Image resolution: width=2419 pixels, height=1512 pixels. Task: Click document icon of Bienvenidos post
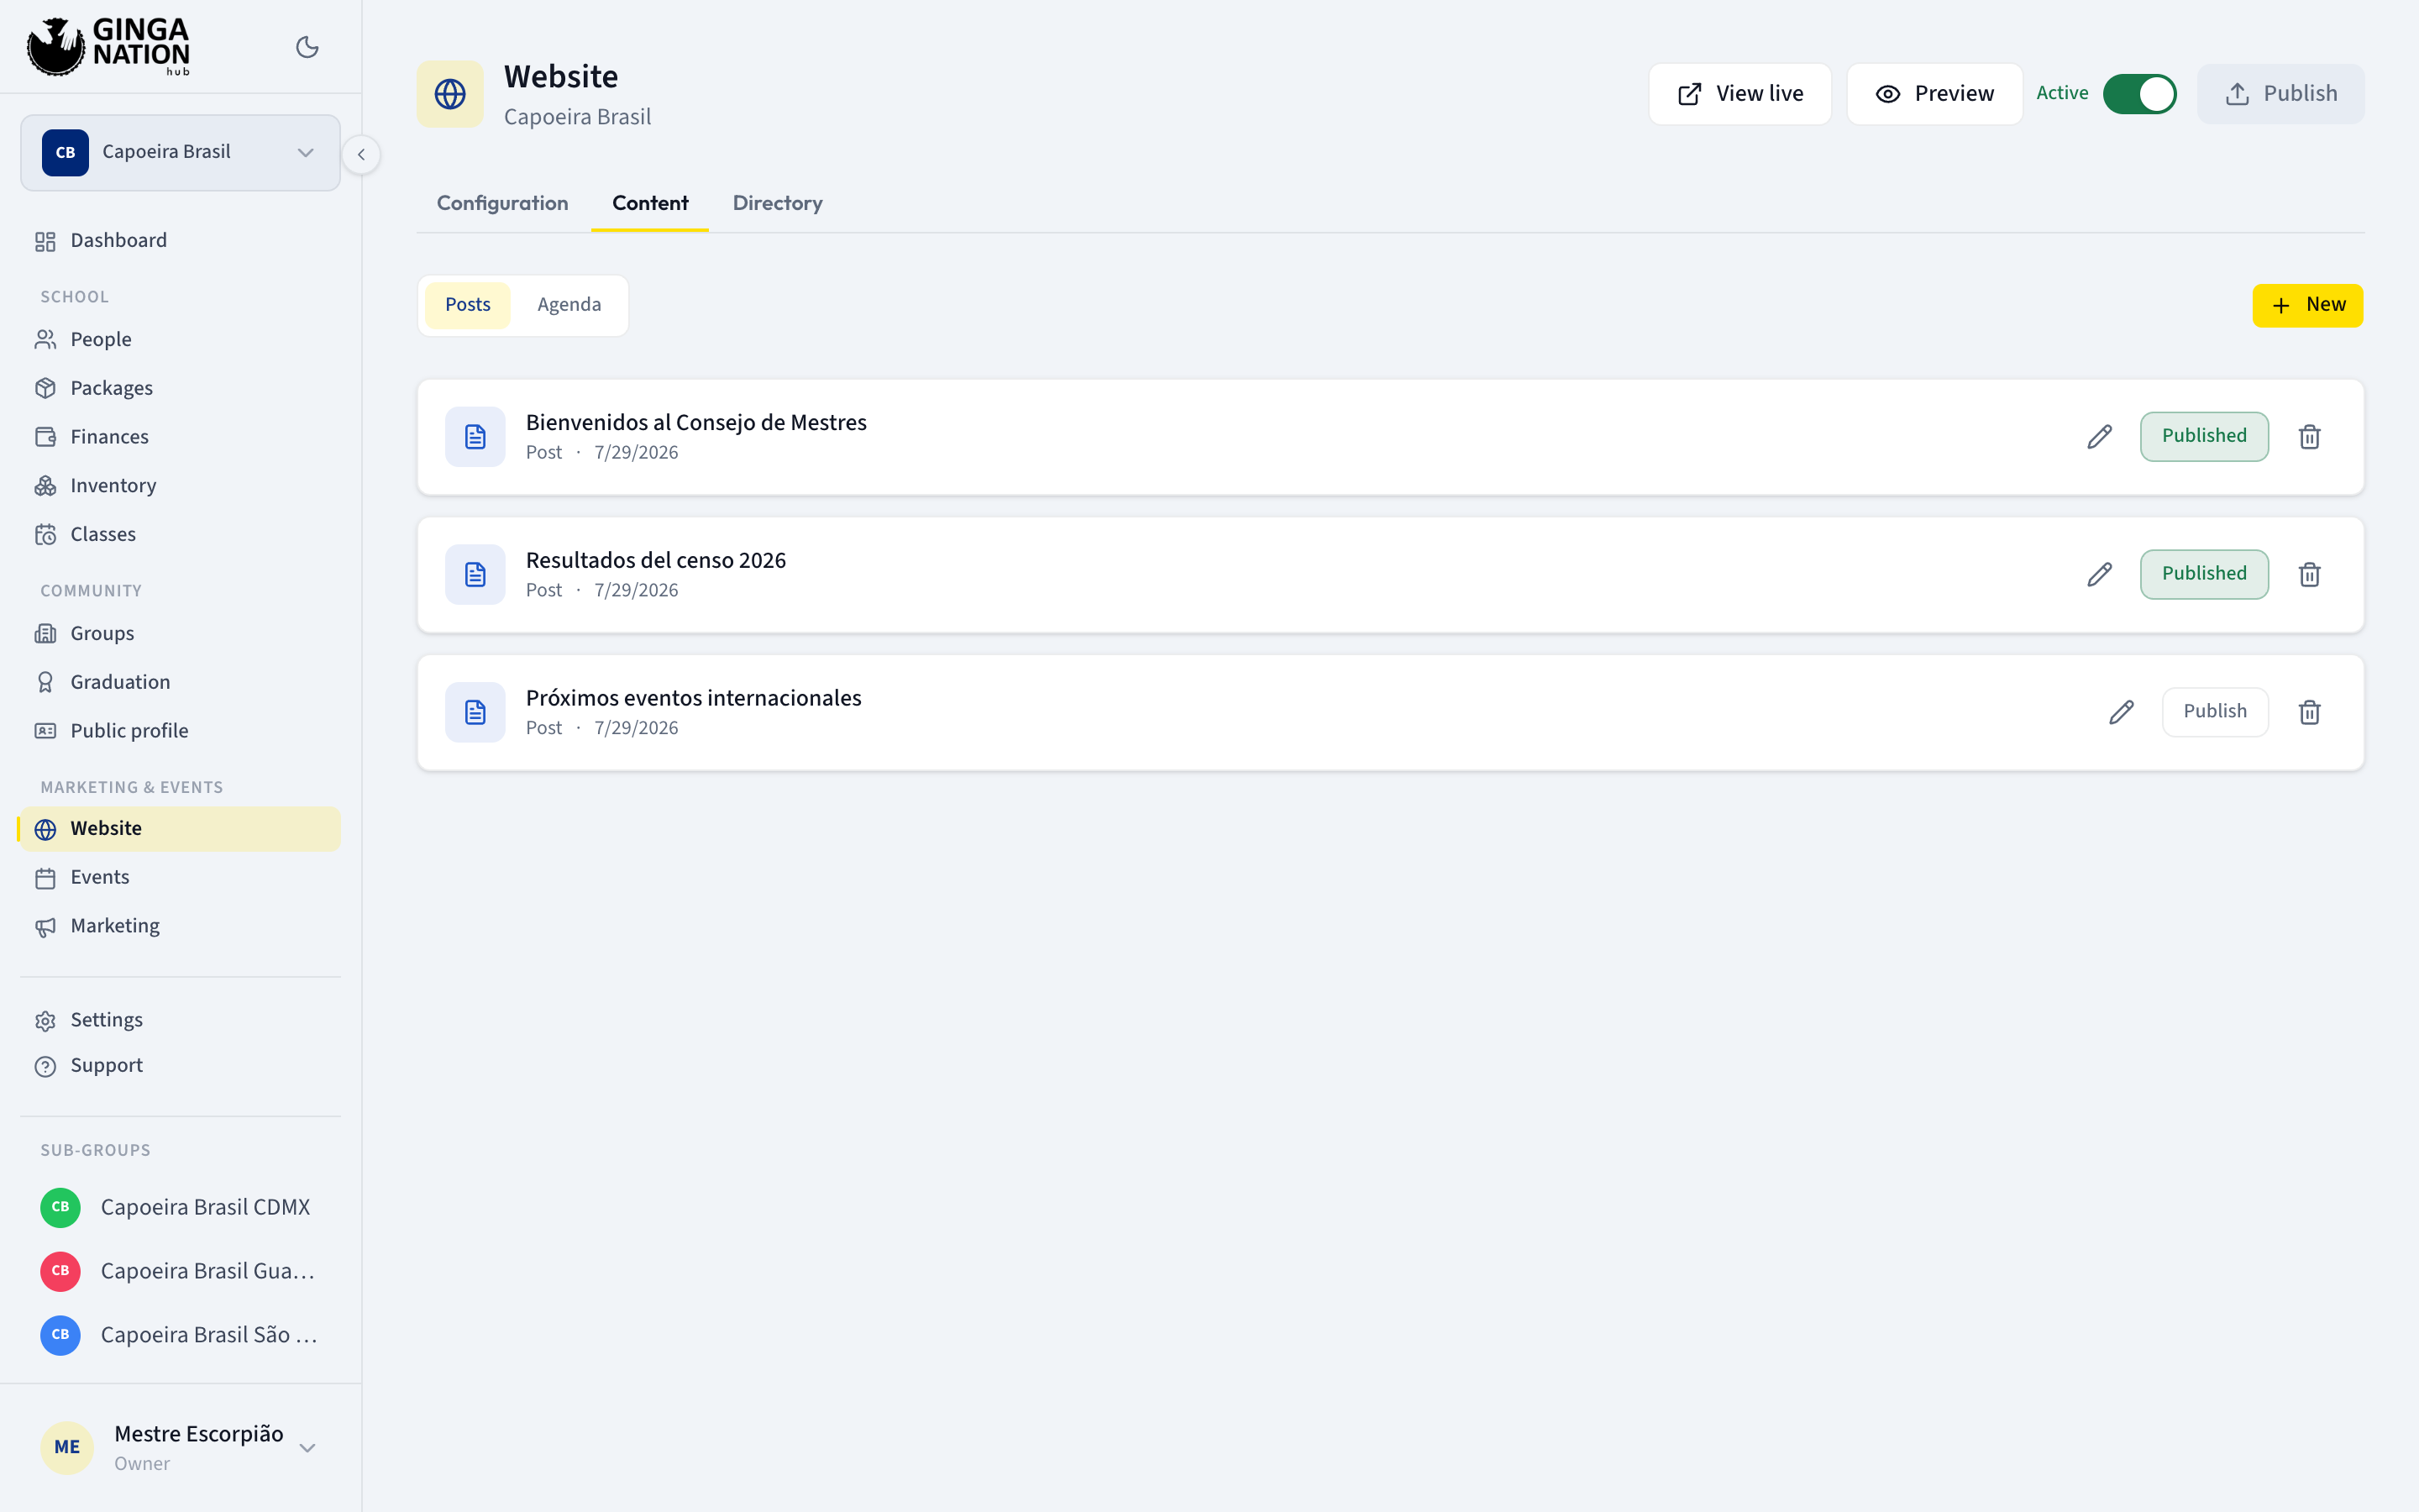tap(475, 436)
